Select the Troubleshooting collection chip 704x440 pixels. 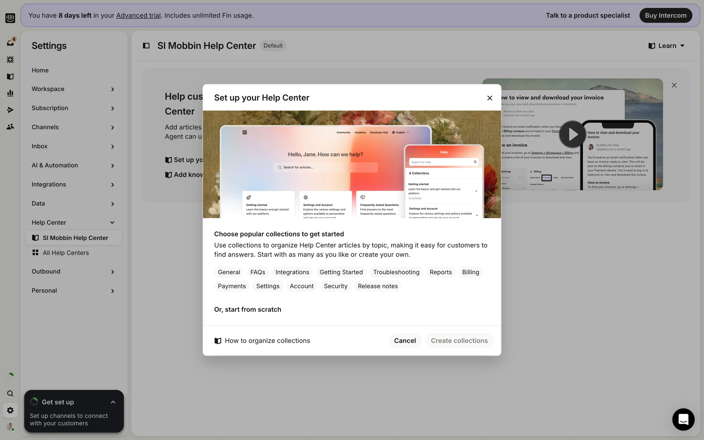396,272
